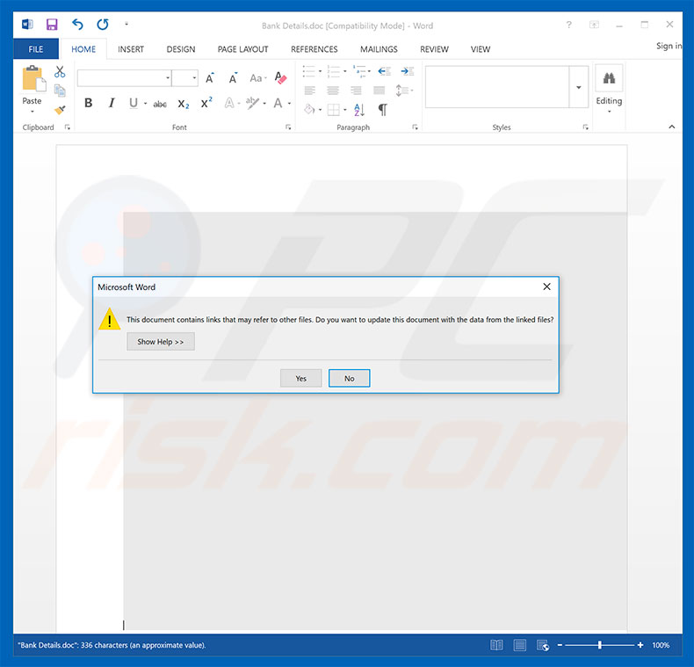Screen dimensions: 694x667
Task: Toggle Italic formatting
Action: pyautogui.click(x=112, y=103)
